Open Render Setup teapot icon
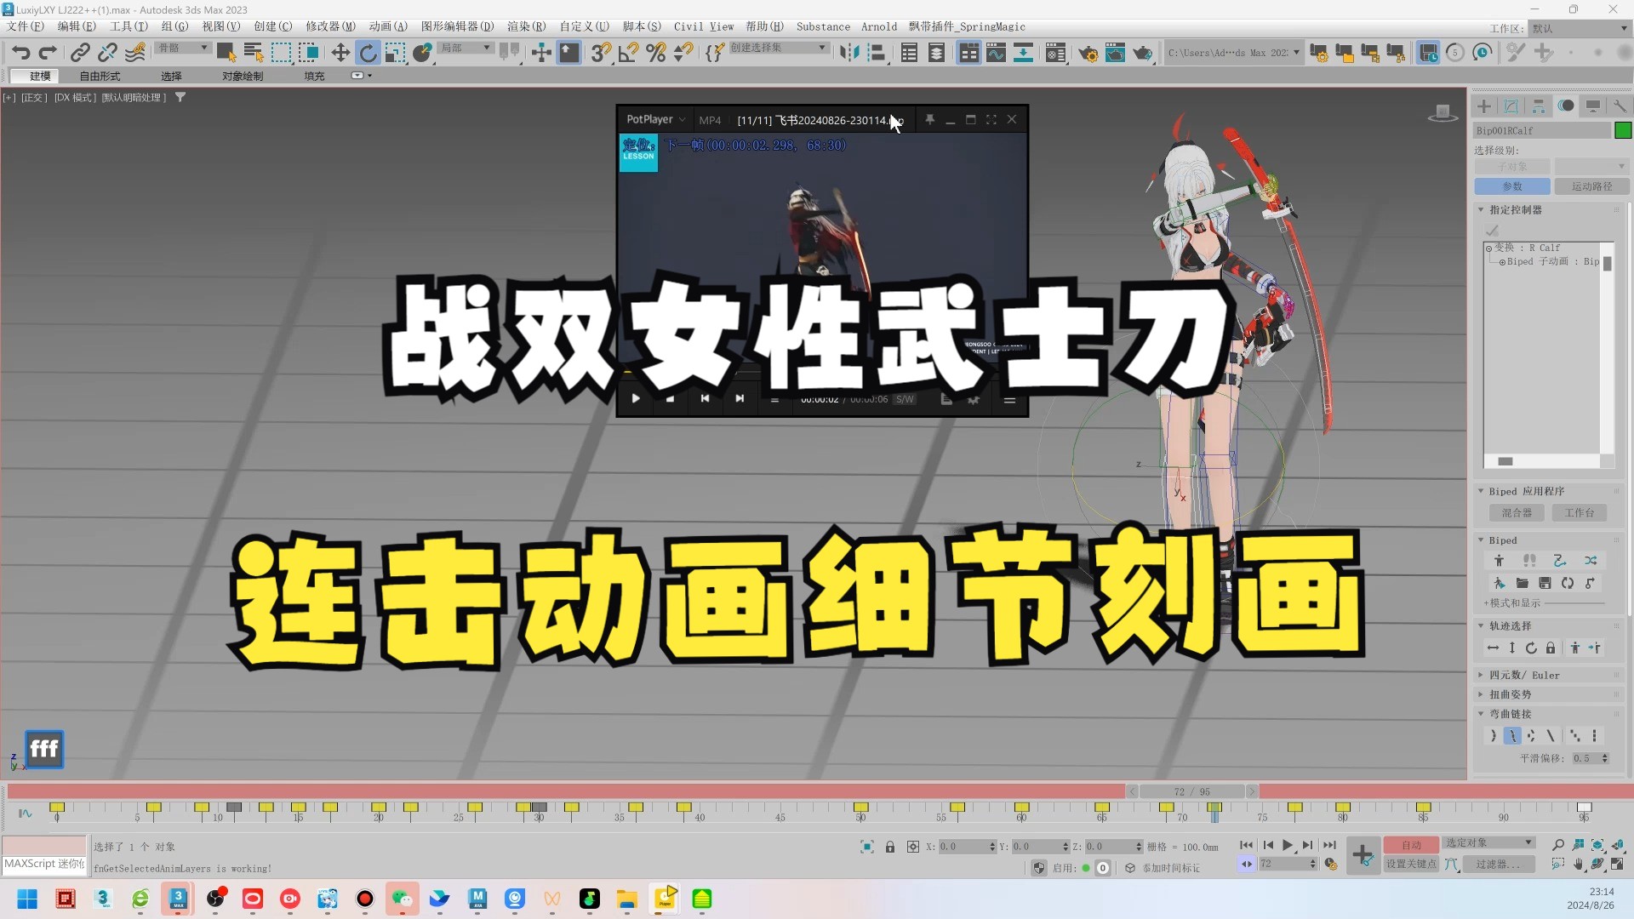Screen dimensions: 1634x919 [x=1088, y=53]
